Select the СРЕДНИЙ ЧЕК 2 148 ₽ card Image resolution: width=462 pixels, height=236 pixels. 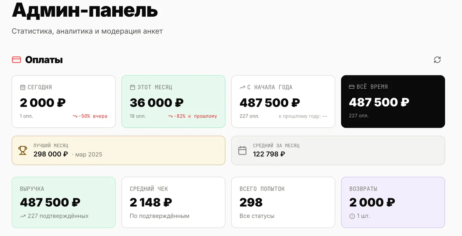coord(173,202)
